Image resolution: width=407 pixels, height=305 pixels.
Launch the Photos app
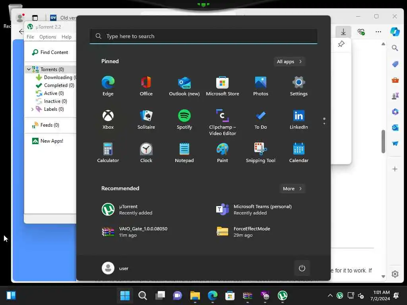click(261, 86)
